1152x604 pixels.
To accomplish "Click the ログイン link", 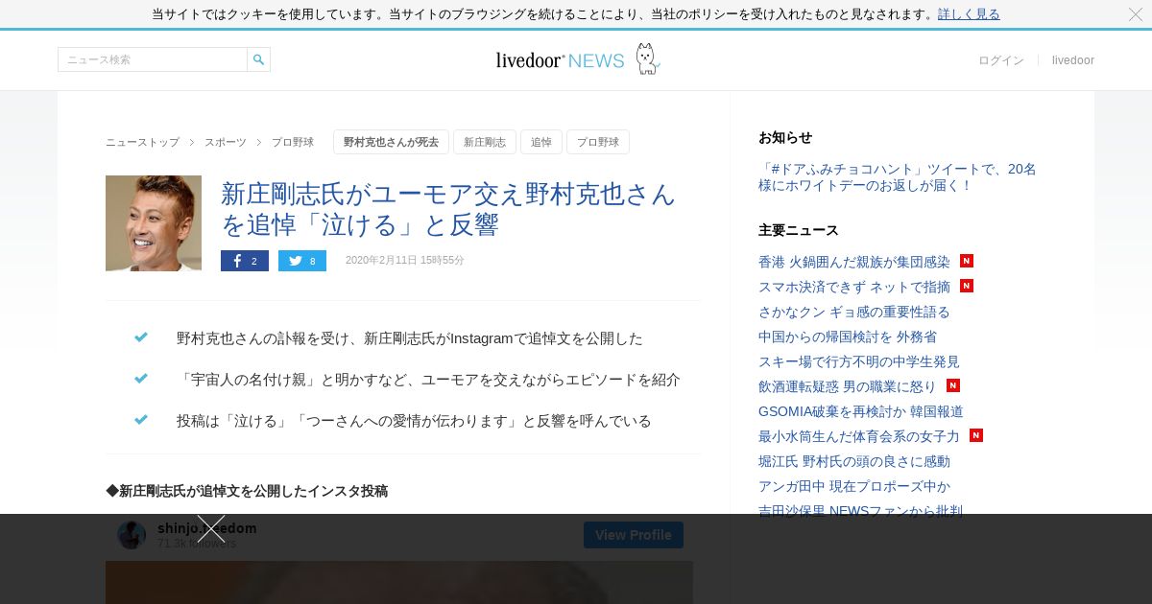I will pyautogui.click(x=1001, y=60).
